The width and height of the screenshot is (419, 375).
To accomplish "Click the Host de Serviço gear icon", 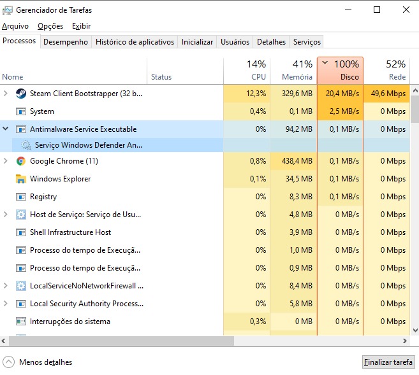I will coord(21,215).
